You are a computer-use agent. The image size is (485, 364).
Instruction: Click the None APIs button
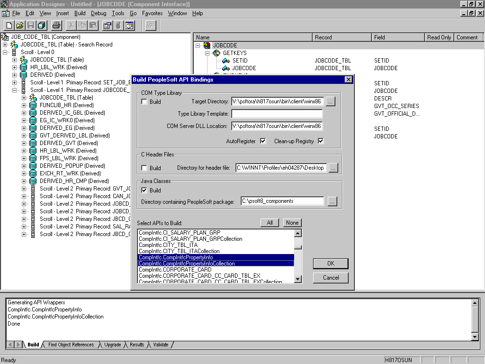point(292,223)
